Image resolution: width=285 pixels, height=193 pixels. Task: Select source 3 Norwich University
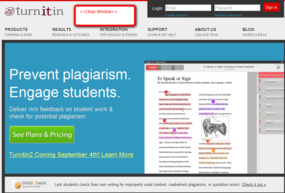tap(272, 97)
